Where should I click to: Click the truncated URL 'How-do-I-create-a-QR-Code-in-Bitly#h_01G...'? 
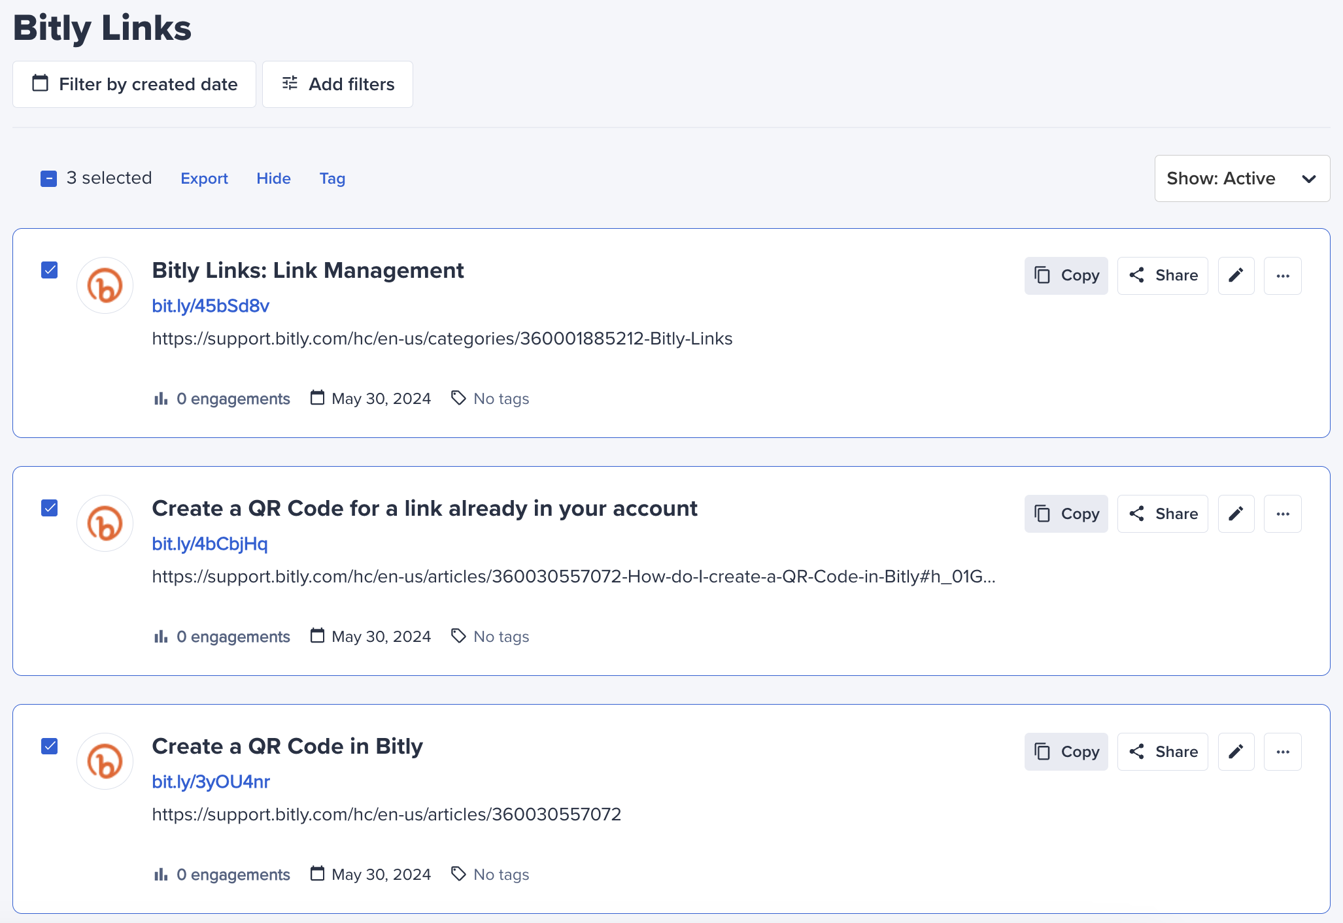[574, 577]
